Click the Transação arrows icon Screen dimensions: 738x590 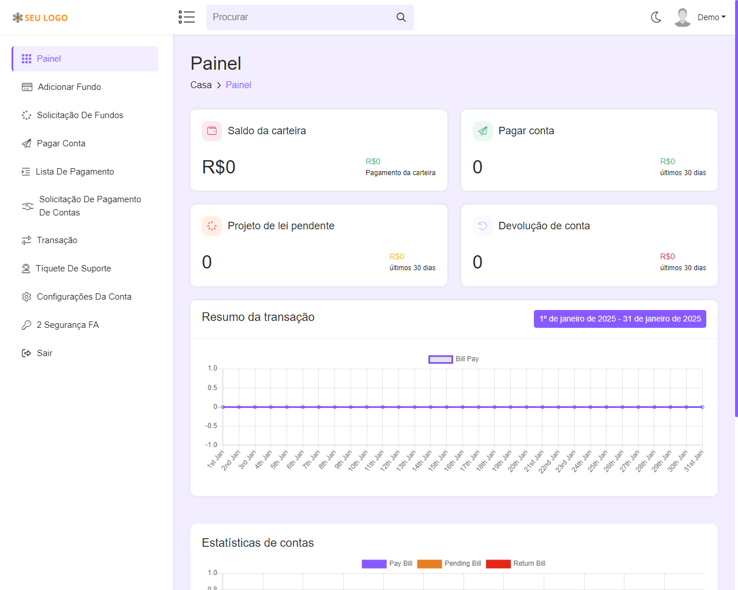click(x=27, y=240)
